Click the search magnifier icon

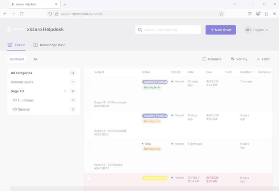point(140,30)
